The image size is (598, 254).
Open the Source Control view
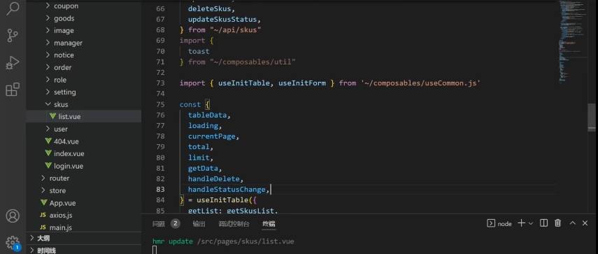click(13, 36)
